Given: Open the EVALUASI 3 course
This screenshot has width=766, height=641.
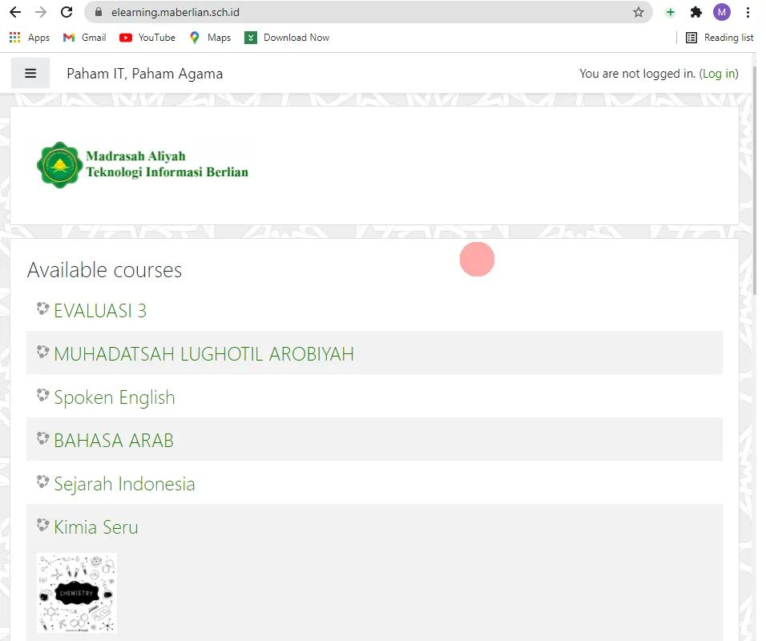Looking at the screenshot, I should (100, 311).
